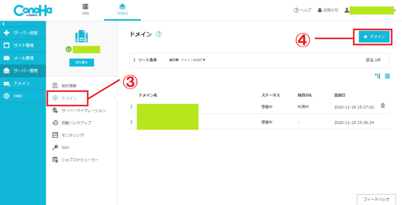Expand the domain row added 15:37:02
The image size is (402, 205).
[x=131, y=106]
